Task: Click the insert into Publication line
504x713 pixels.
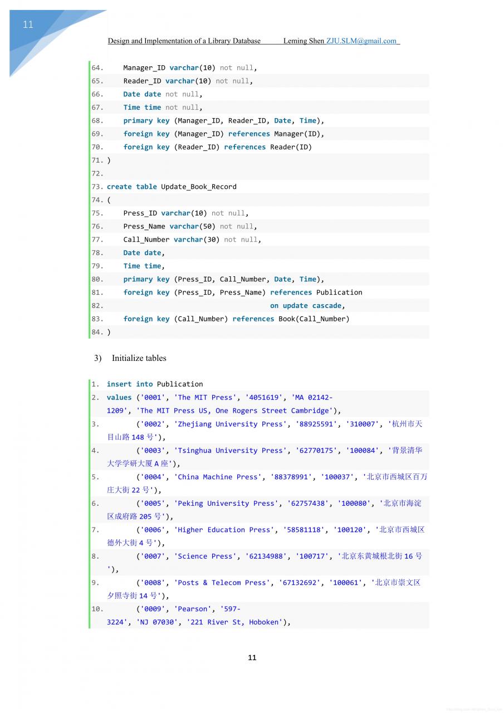Action: 155,384
